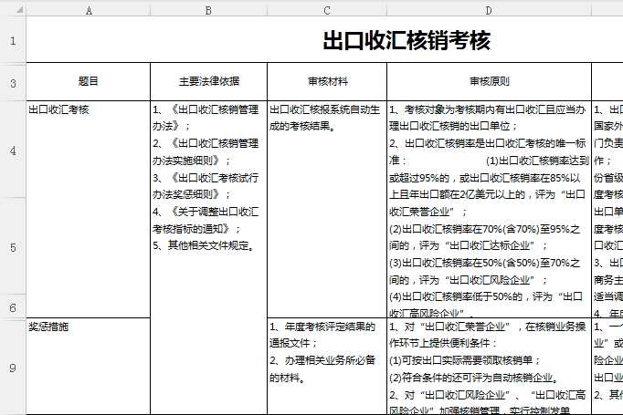Click cell about 年度考核评定结果的通报文件
Viewport: 623px width, 415px height.
tap(327, 366)
